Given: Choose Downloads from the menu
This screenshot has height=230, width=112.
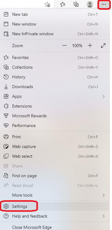Looking at the screenshot, I should click(55, 87).
